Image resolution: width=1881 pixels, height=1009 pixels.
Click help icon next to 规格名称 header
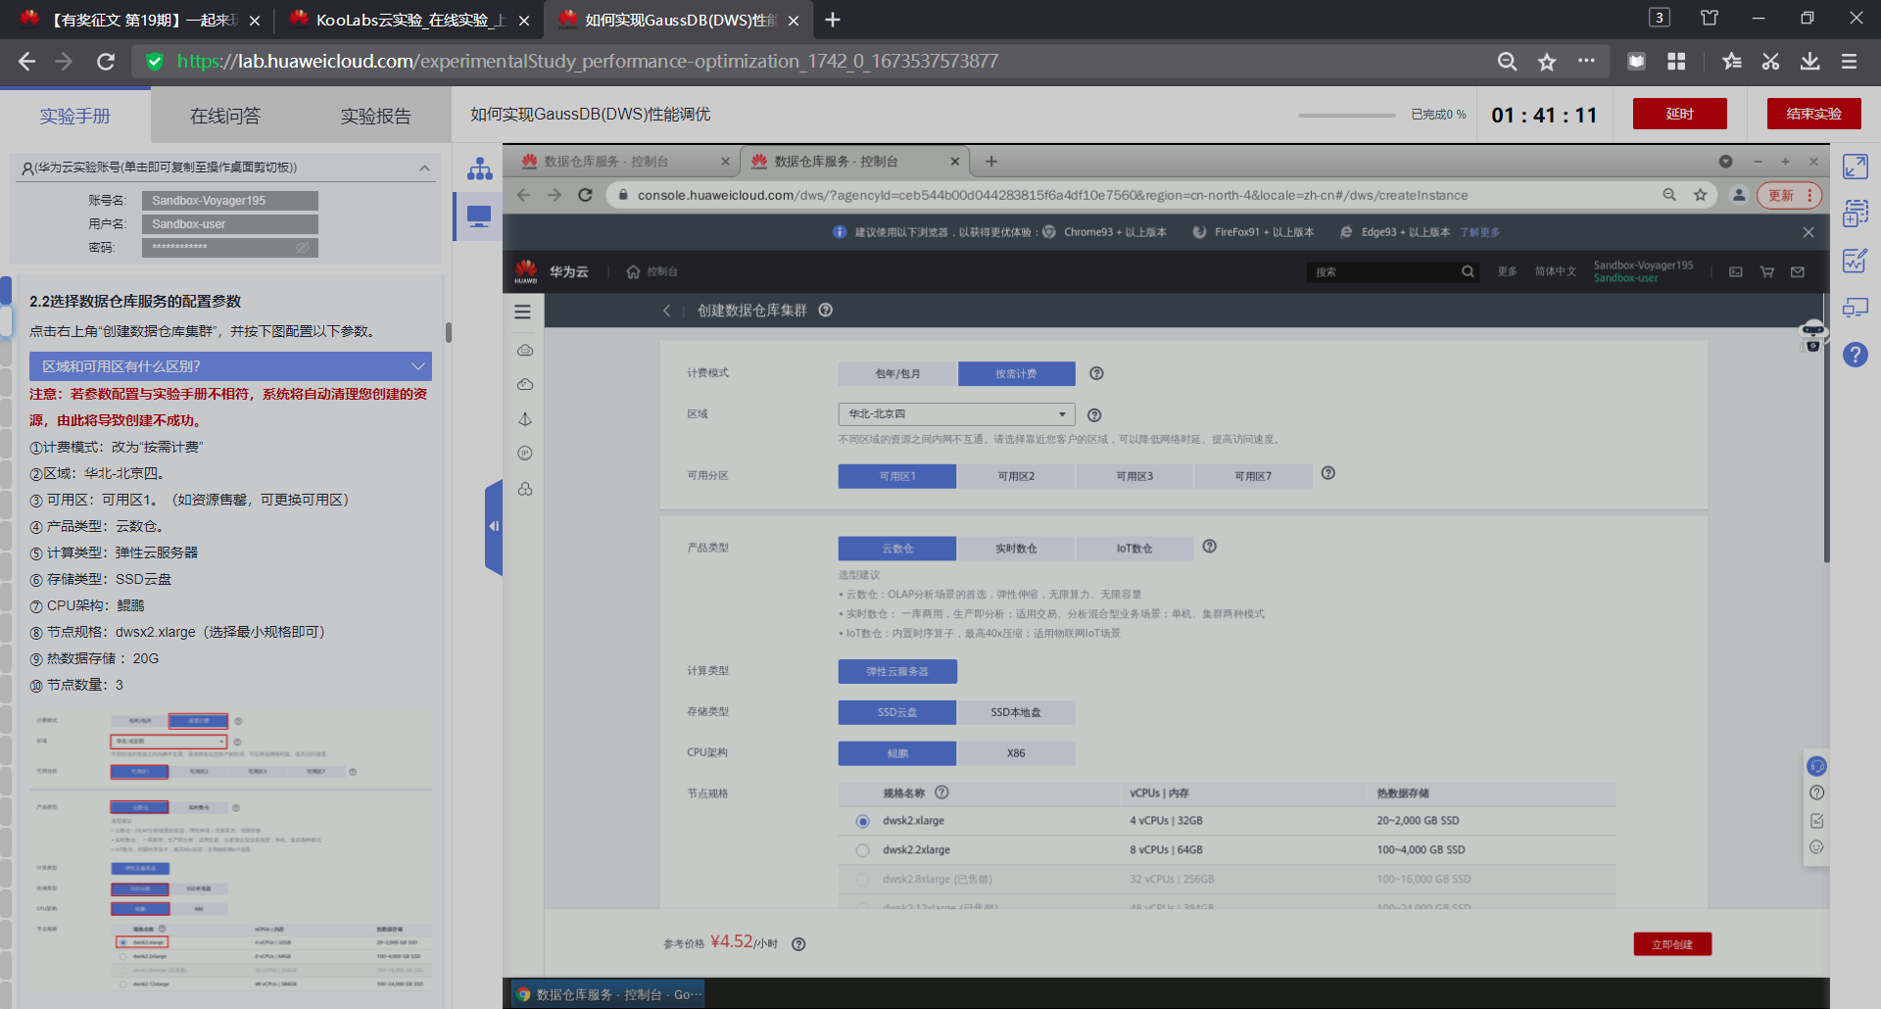(941, 793)
